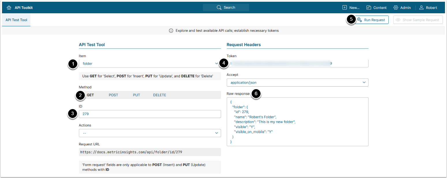Expand the Accept application/json dropdown
This screenshot has height=178, width=447.
pyautogui.click(x=298, y=83)
